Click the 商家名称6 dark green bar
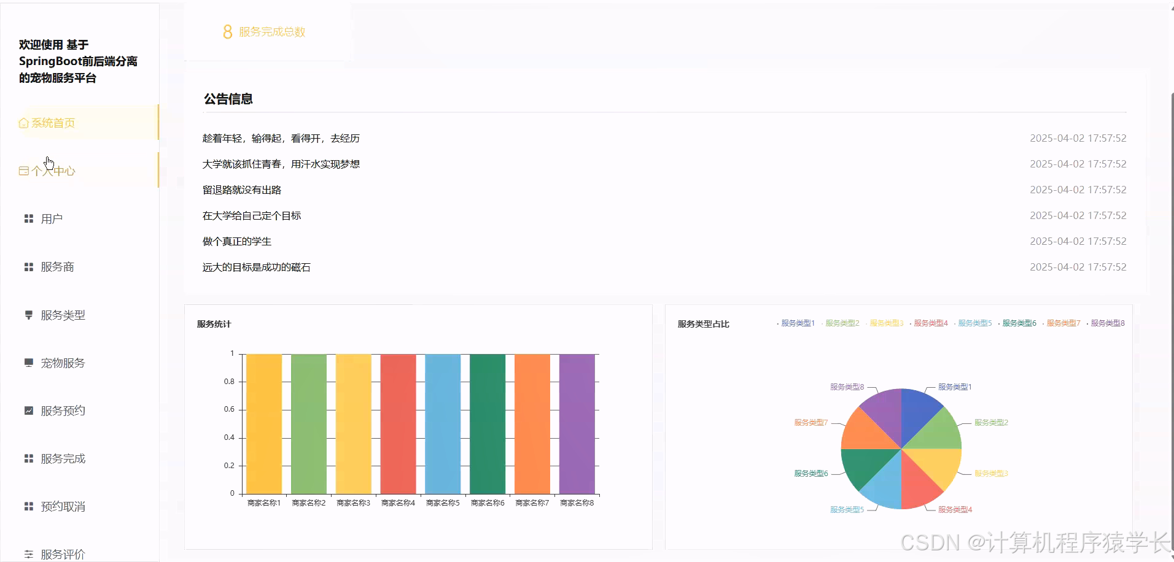 coord(488,424)
